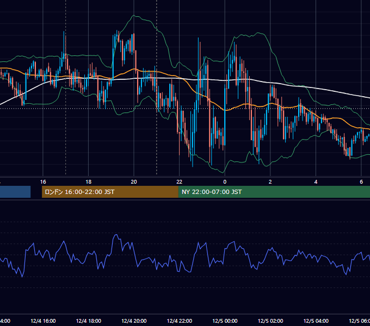Click the 12/4 18:00 date label
This screenshot has height=326, width=370.
coord(89,321)
